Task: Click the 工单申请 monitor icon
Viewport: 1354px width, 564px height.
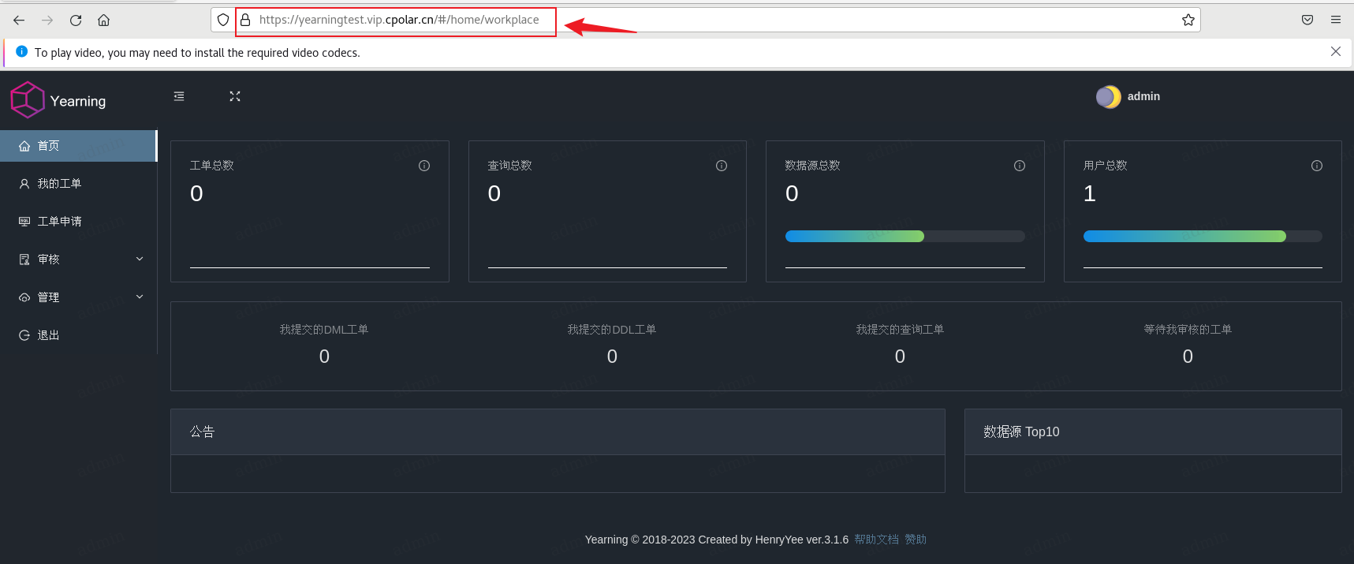Action: pos(24,222)
